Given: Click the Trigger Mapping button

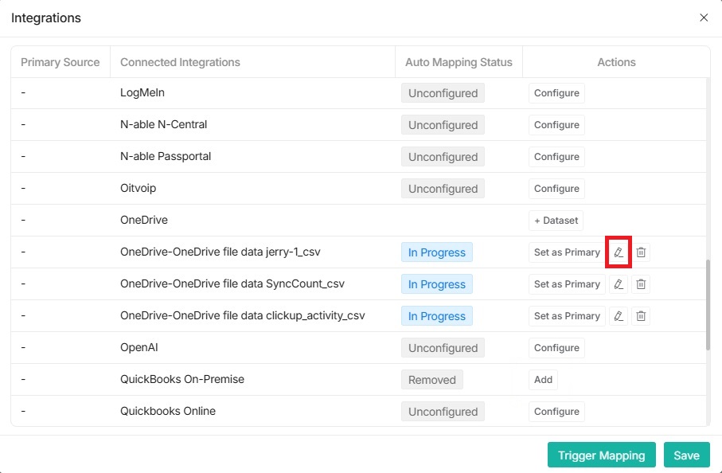Looking at the screenshot, I should tap(601, 455).
